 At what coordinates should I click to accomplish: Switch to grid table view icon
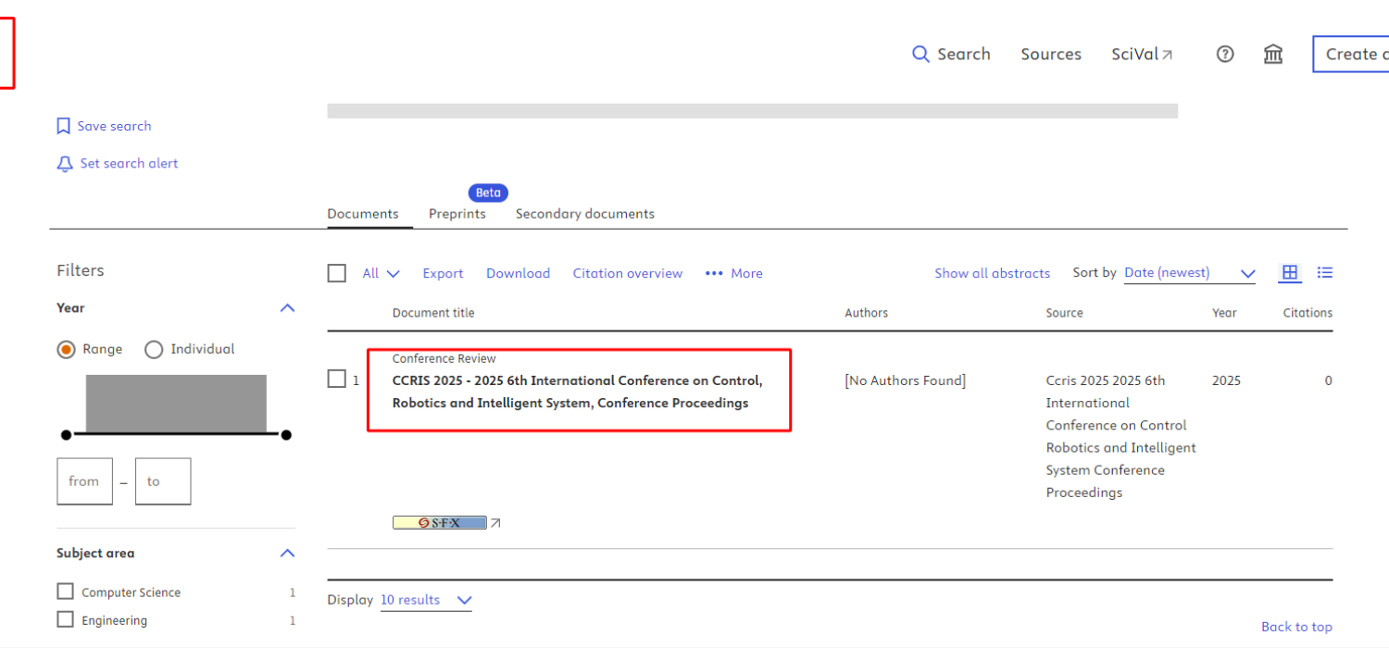[x=1290, y=272]
